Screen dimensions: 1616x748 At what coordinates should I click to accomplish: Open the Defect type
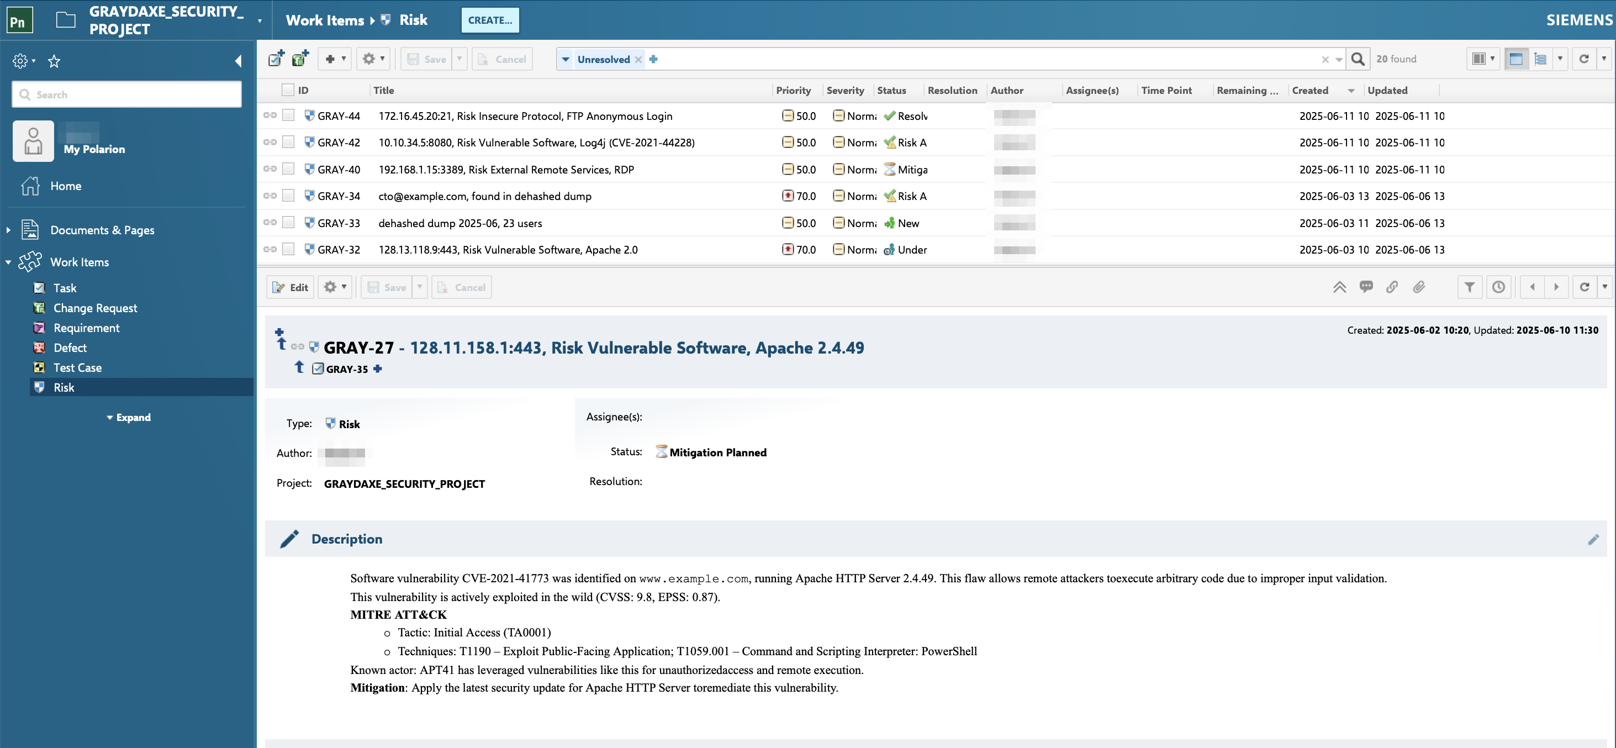pos(70,347)
